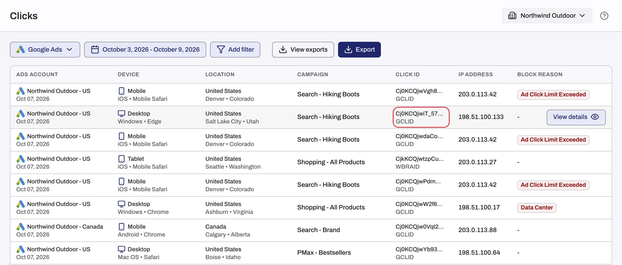This screenshot has height=265, width=622.
Task: Click IP address 198.51.100.64
Action: click(479, 253)
